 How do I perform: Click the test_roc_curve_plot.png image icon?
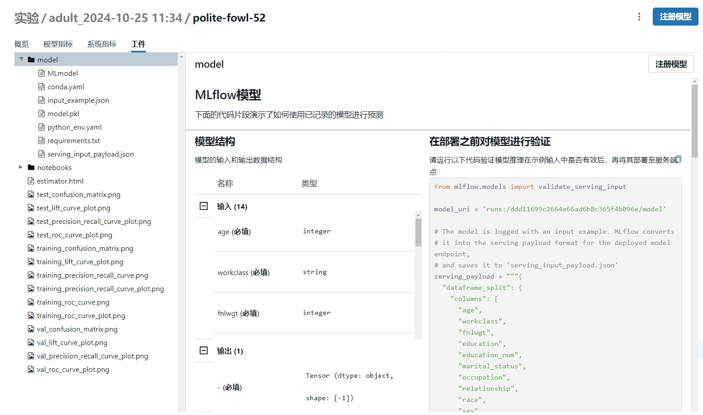pos(31,235)
